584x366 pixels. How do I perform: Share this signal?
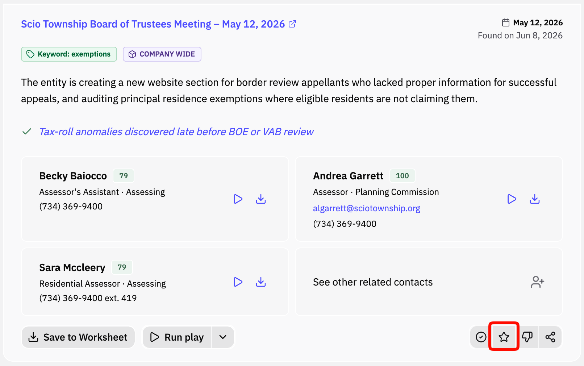click(550, 337)
